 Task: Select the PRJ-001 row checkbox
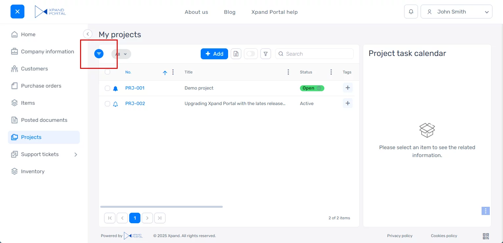click(107, 88)
